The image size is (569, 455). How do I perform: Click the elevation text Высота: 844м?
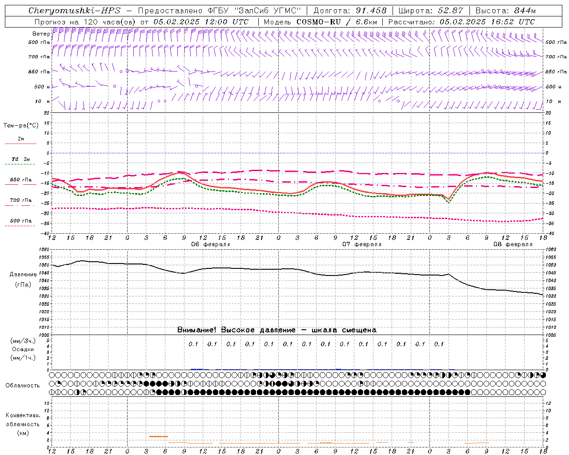point(505,11)
